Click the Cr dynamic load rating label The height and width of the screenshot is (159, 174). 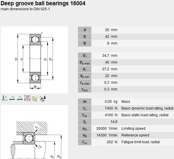click(85, 108)
